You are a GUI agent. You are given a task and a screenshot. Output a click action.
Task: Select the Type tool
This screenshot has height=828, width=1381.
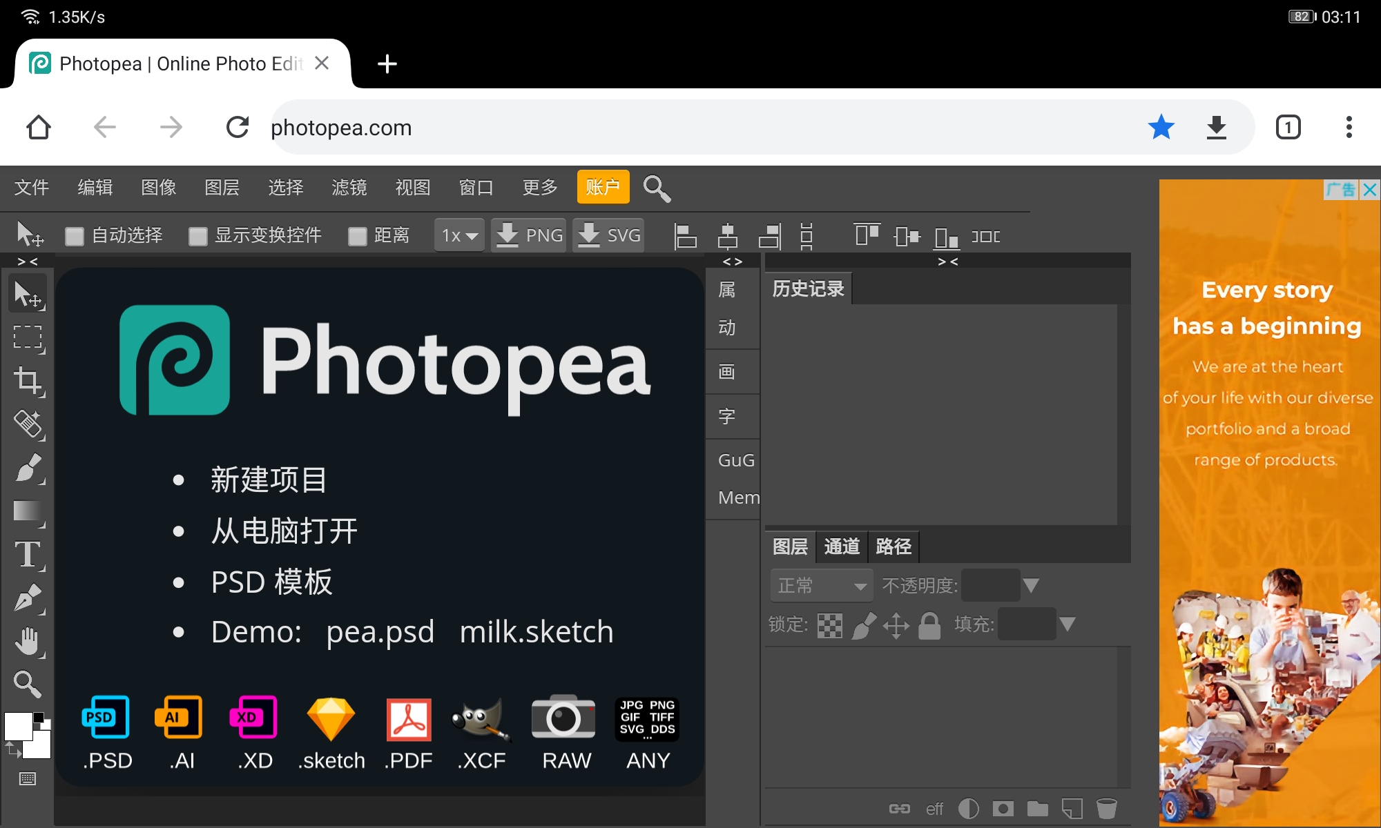click(x=28, y=554)
